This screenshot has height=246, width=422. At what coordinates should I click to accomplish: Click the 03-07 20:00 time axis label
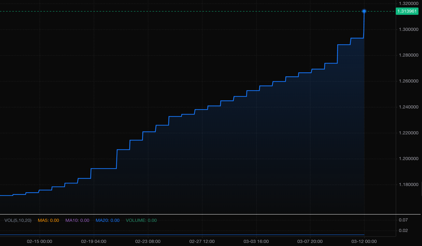[x=310, y=241]
